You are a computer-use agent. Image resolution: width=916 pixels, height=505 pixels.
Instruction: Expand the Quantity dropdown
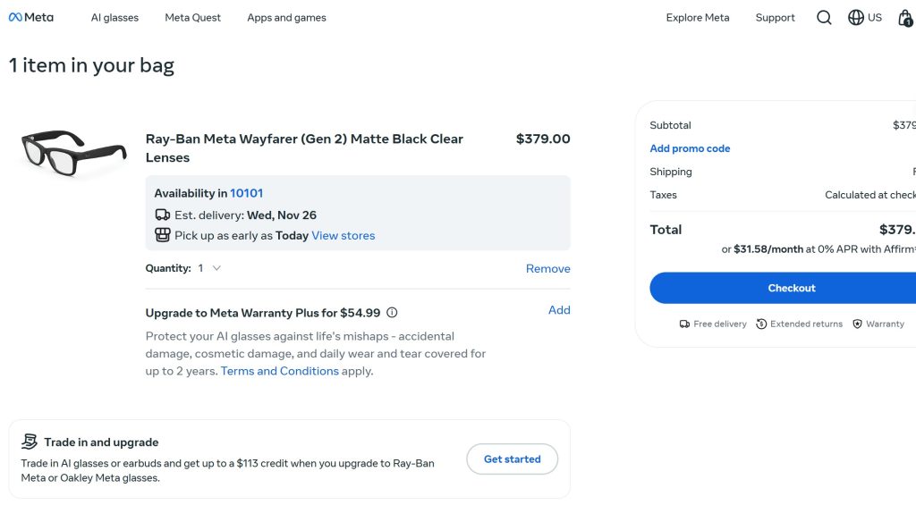tap(210, 268)
